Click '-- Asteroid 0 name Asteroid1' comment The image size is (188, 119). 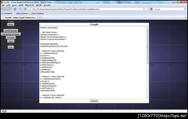(x=52, y=51)
